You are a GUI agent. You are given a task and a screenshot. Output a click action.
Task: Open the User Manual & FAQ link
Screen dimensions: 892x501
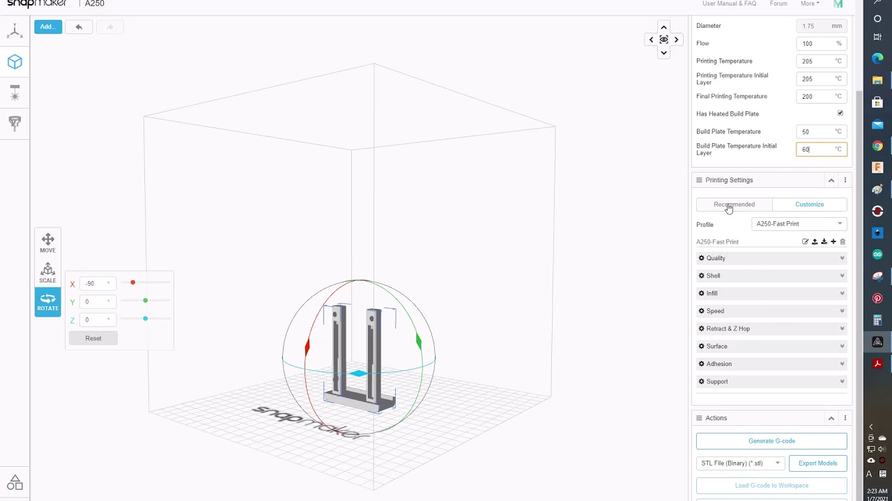(x=729, y=3)
